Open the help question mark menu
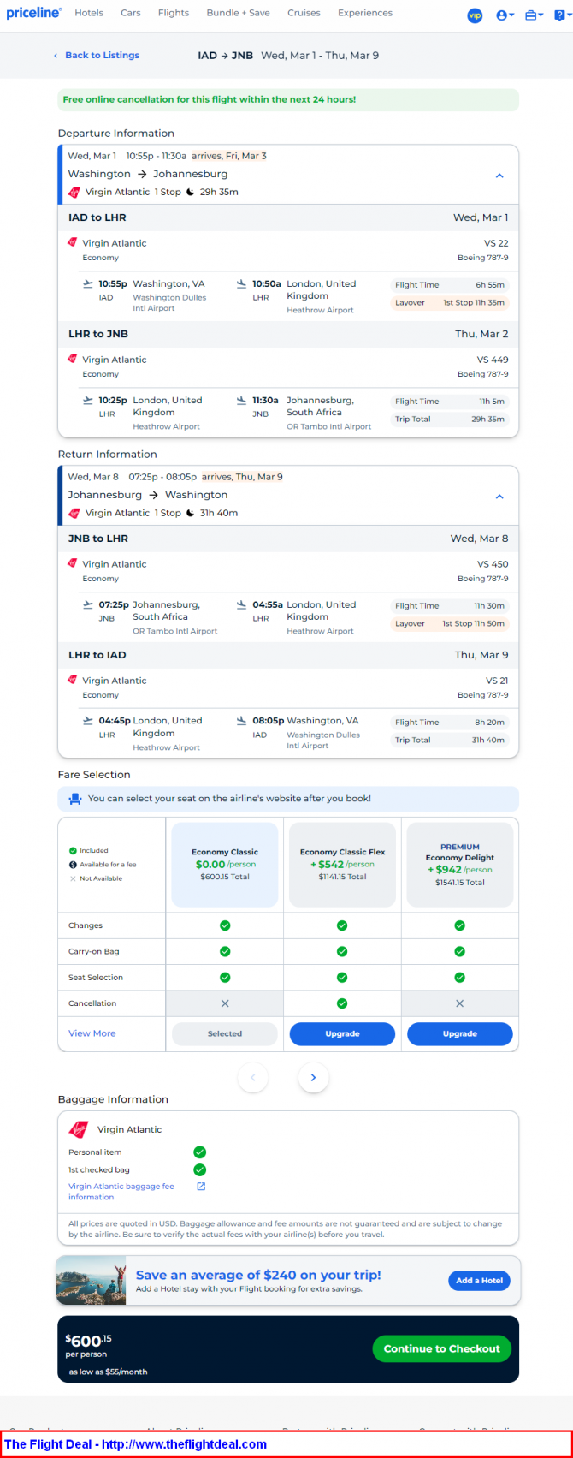Image resolution: width=573 pixels, height=1458 pixels. 561,15
